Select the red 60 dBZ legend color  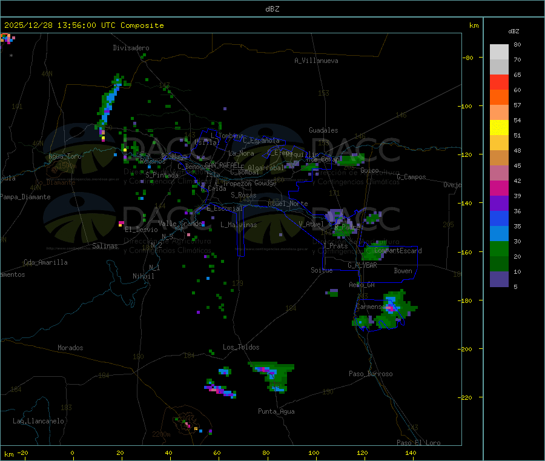tap(499, 82)
